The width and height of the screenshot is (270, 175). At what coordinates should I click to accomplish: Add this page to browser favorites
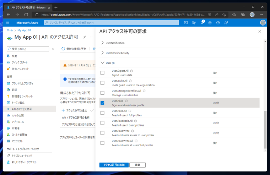(x=224, y=15)
